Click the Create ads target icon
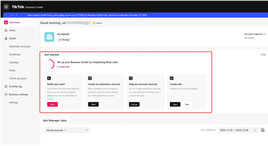This screenshot has height=146, width=268. click(x=172, y=78)
